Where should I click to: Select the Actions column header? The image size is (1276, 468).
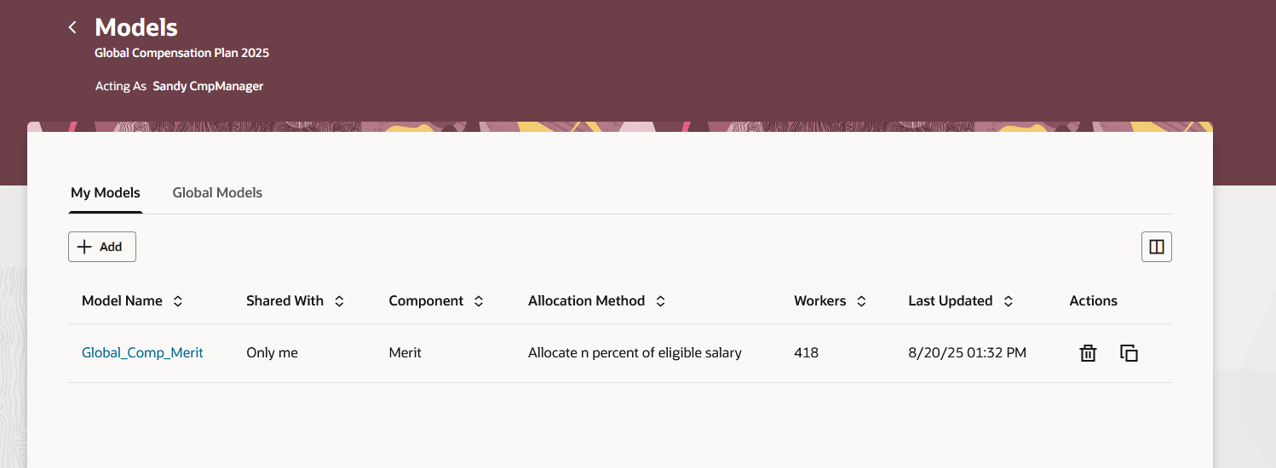[1093, 301]
